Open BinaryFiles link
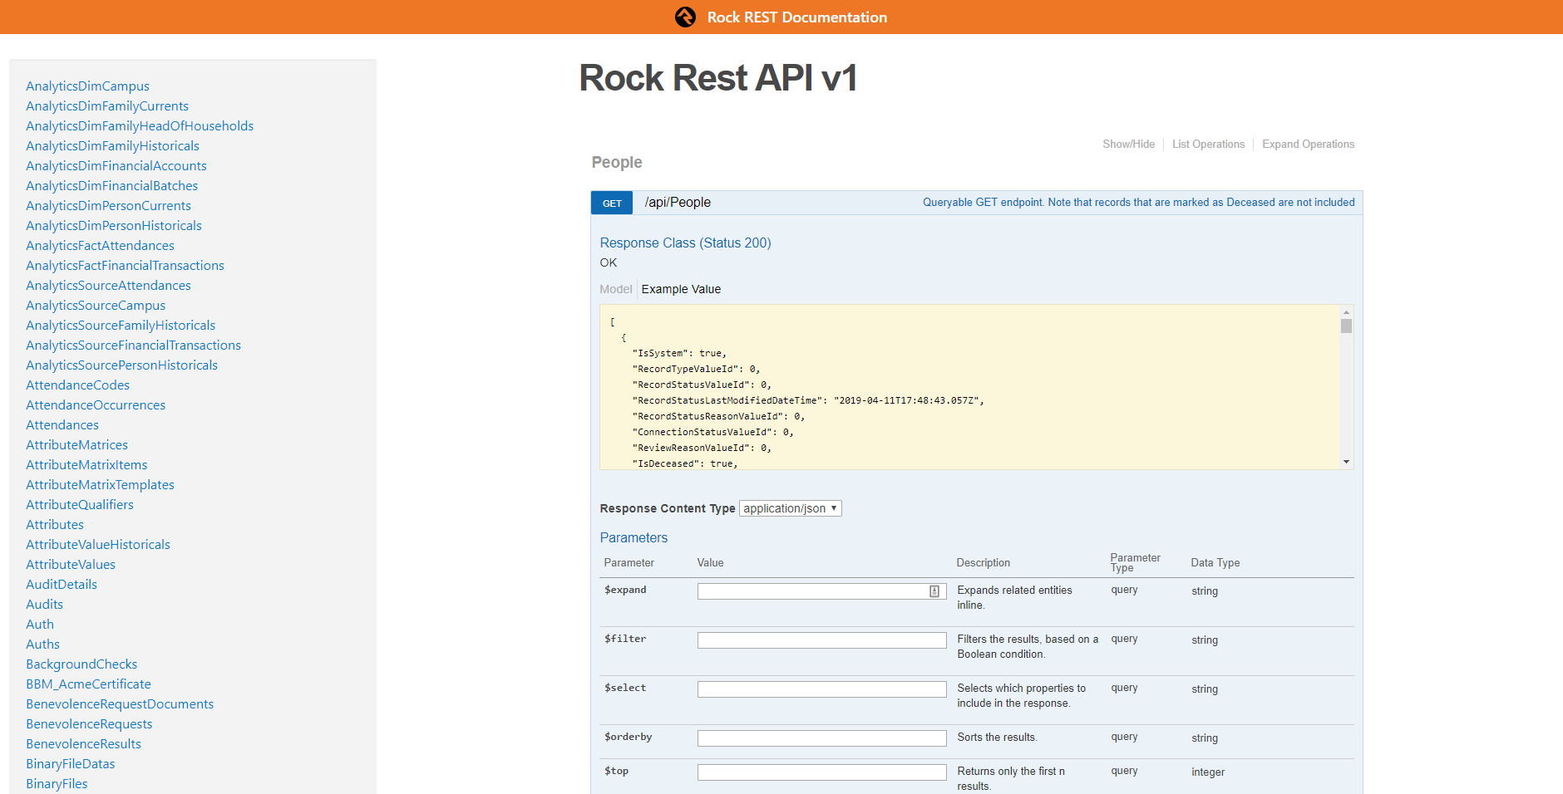 tap(57, 783)
